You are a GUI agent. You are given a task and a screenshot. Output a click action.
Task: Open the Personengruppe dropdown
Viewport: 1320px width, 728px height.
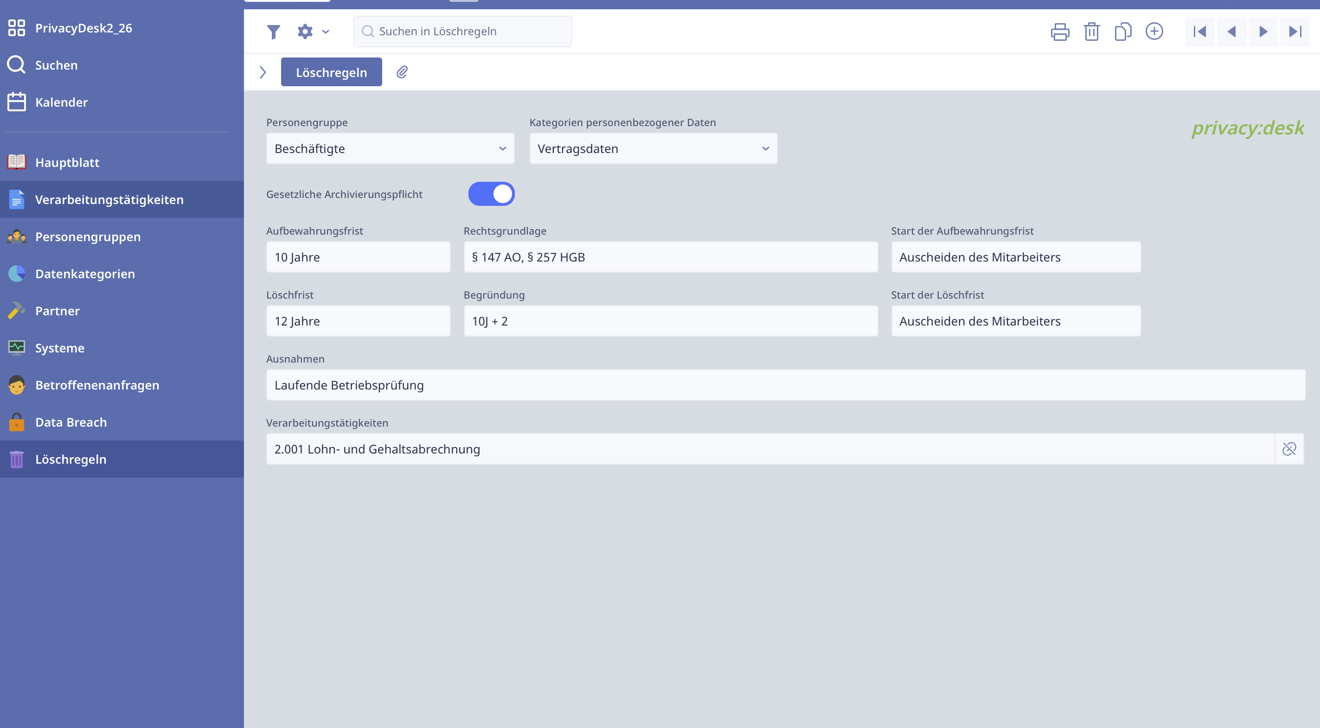pyautogui.click(x=390, y=148)
